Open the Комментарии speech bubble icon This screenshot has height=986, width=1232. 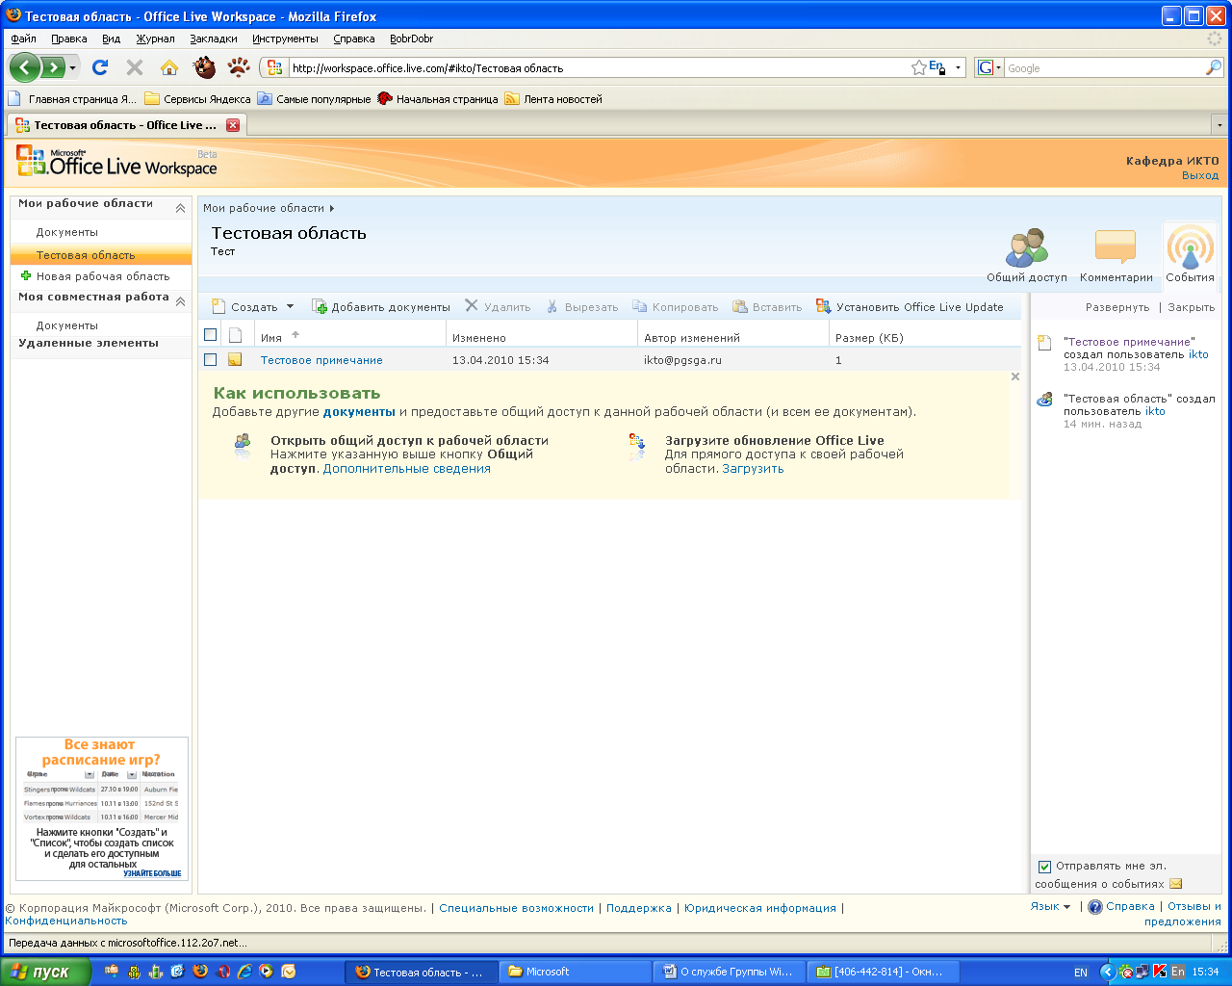coord(1116,255)
